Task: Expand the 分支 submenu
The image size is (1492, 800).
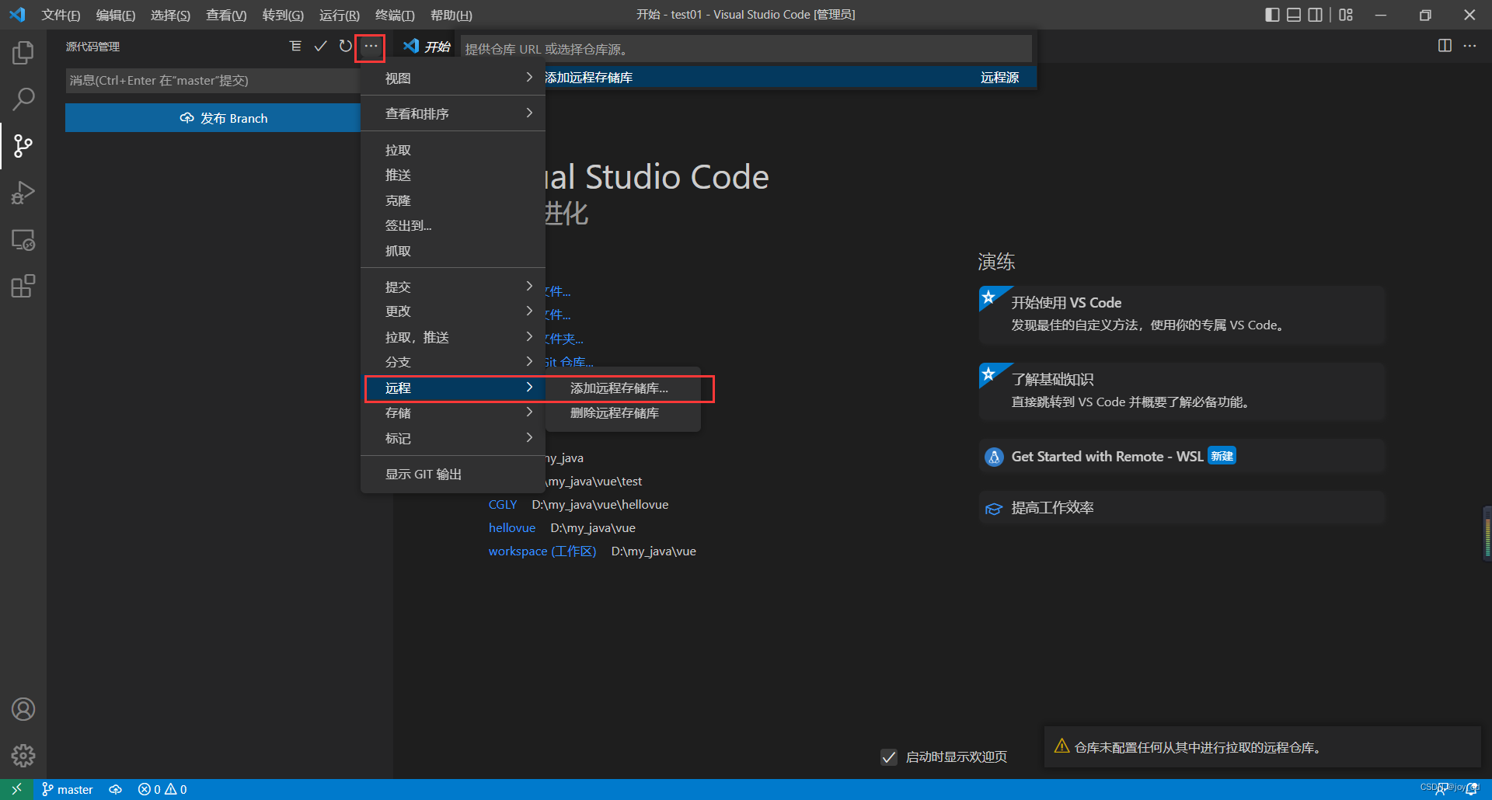Action: pyautogui.click(x=453, y=362)
